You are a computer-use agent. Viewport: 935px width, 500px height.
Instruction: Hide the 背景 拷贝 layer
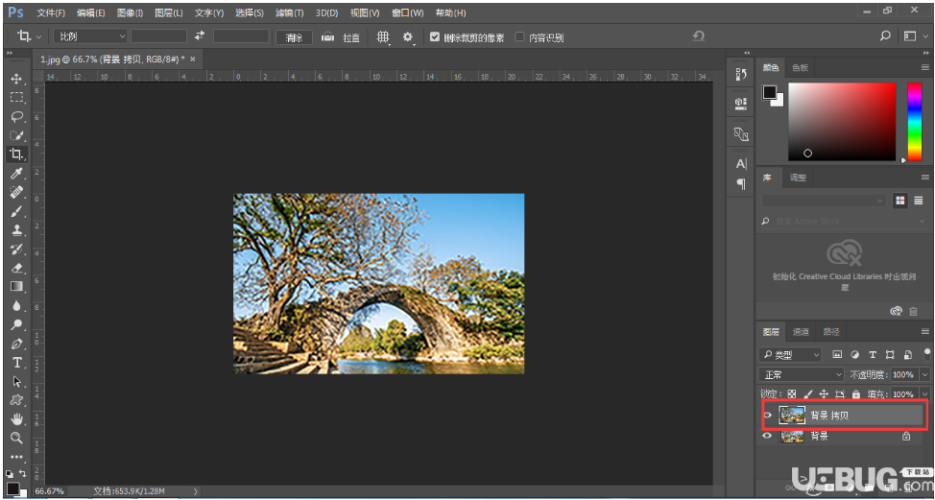(768, 415)
